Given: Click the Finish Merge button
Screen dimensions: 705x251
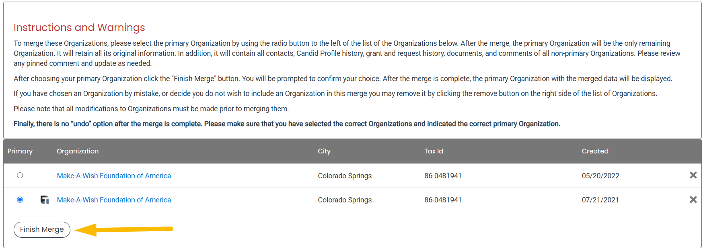Looking at the screenshot, I should (42, 230).
